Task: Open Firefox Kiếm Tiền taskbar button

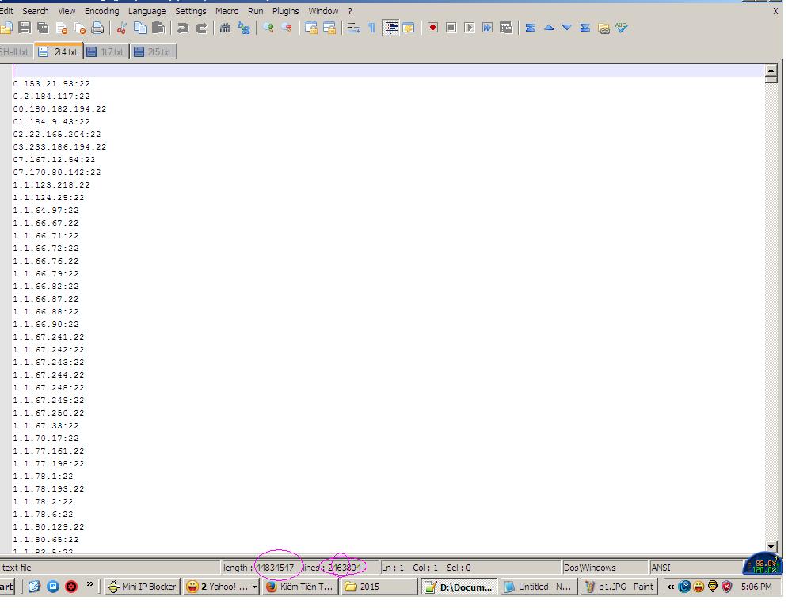Action: [x=300, y=587]
